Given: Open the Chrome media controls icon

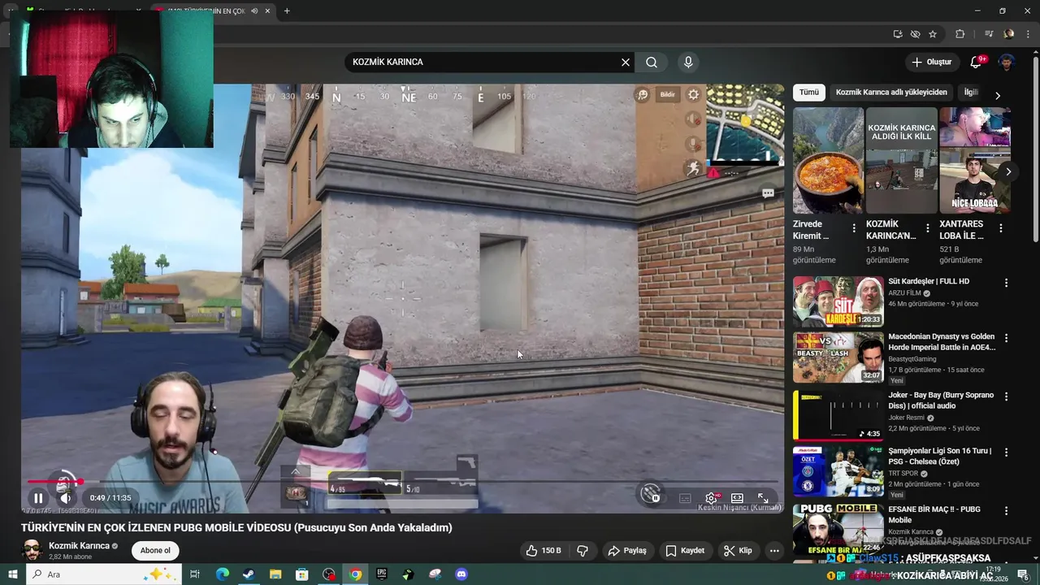Looking at the screenshot, I should coord(989,34).
